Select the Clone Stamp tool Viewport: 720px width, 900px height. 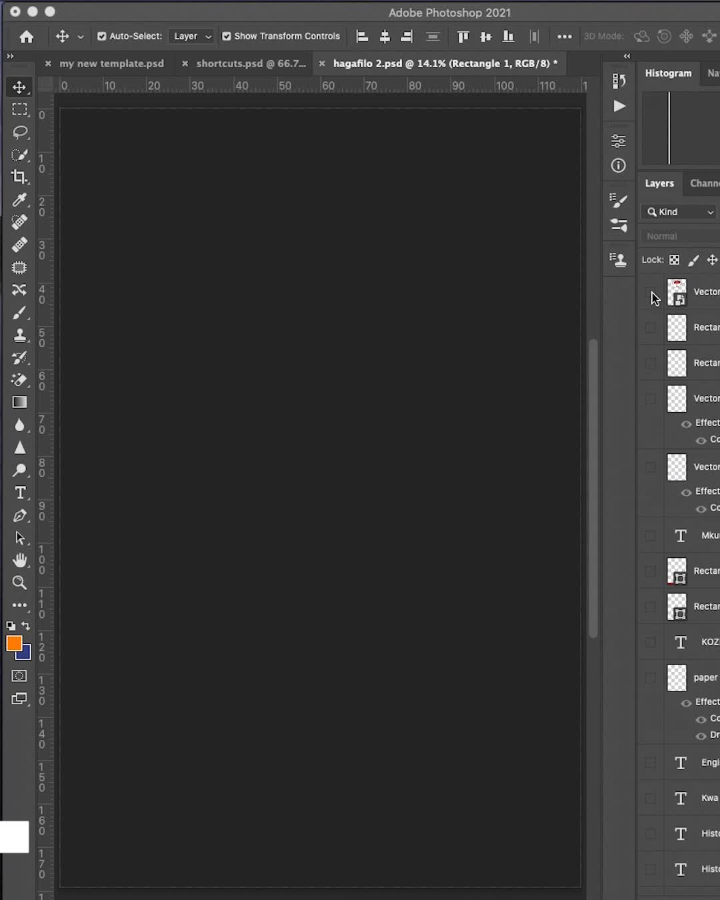click(x=19, y=335)
